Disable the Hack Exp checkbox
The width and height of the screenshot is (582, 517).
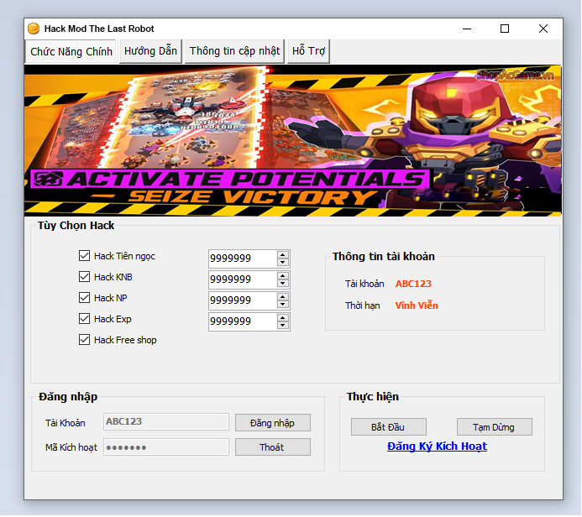[84, 319]
